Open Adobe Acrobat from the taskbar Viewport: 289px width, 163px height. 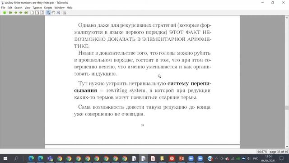[153, 158]
